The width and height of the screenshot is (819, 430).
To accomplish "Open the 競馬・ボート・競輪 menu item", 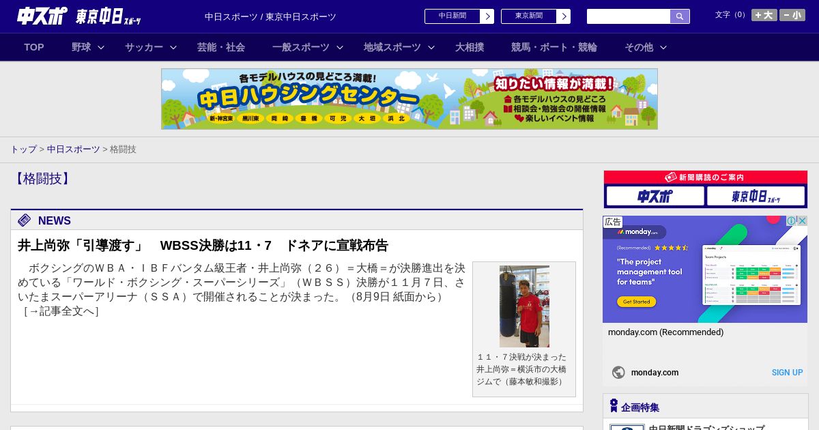I will pyautogui.click(x=554, y=47).
